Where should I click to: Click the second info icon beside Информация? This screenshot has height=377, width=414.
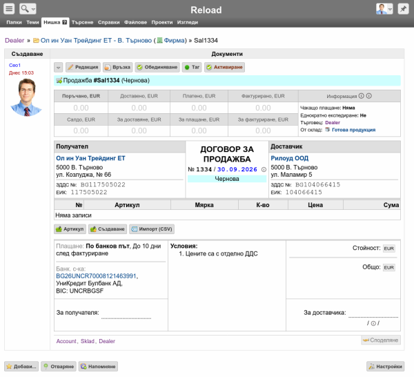tap(369, 96)
